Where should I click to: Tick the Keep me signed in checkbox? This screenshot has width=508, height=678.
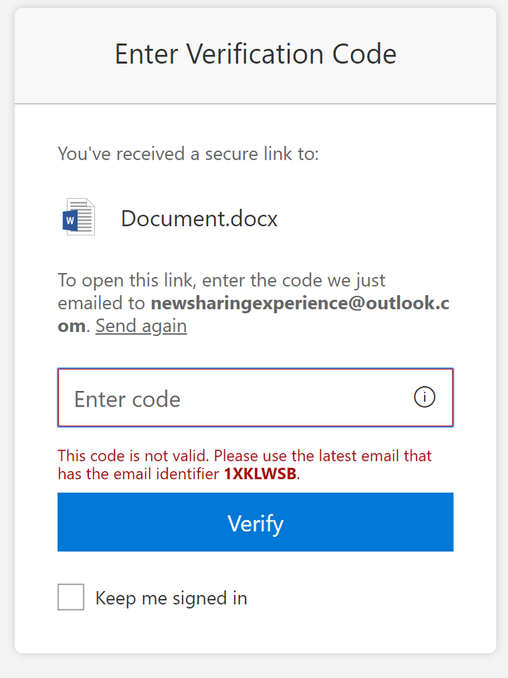point(71,597)
